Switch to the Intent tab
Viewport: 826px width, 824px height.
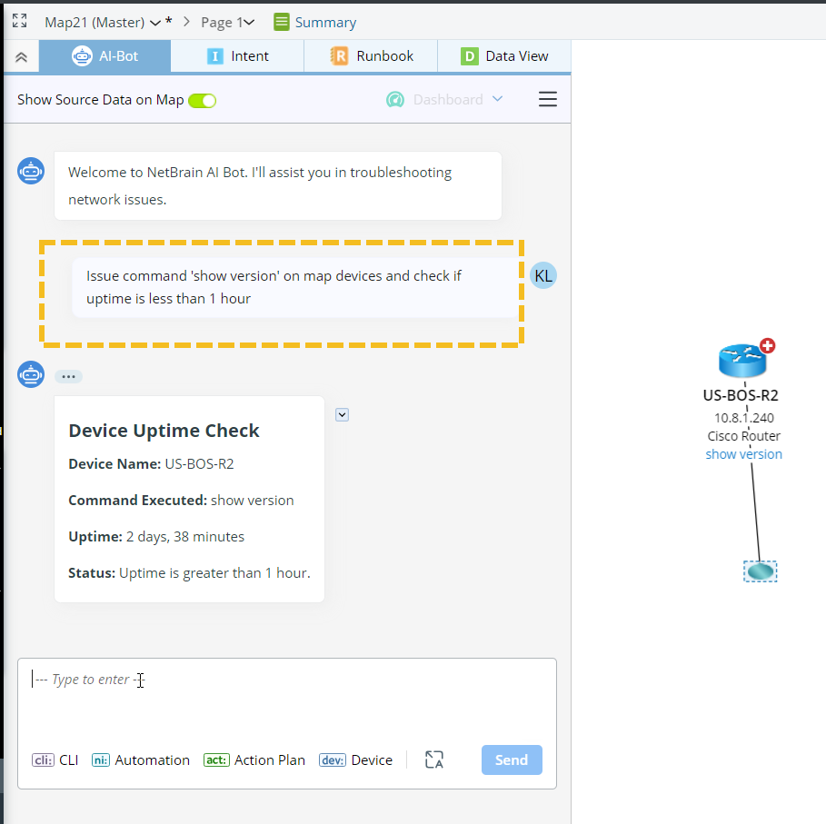click(237, 55)
